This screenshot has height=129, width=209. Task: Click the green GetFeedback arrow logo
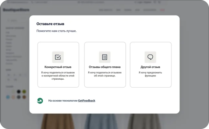tap(40, 101)
